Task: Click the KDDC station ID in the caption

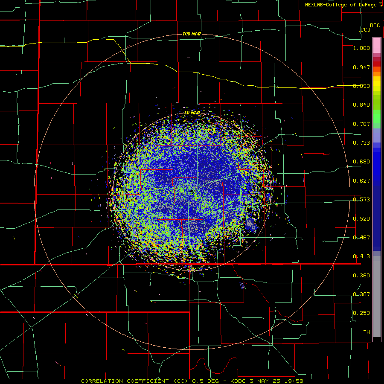Action: [x=239, y=381]
